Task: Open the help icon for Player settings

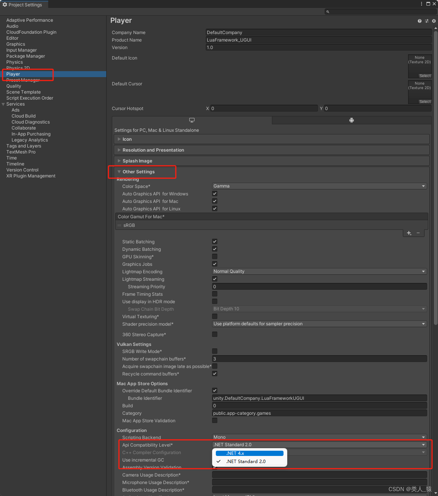Action: click(419, 21)
